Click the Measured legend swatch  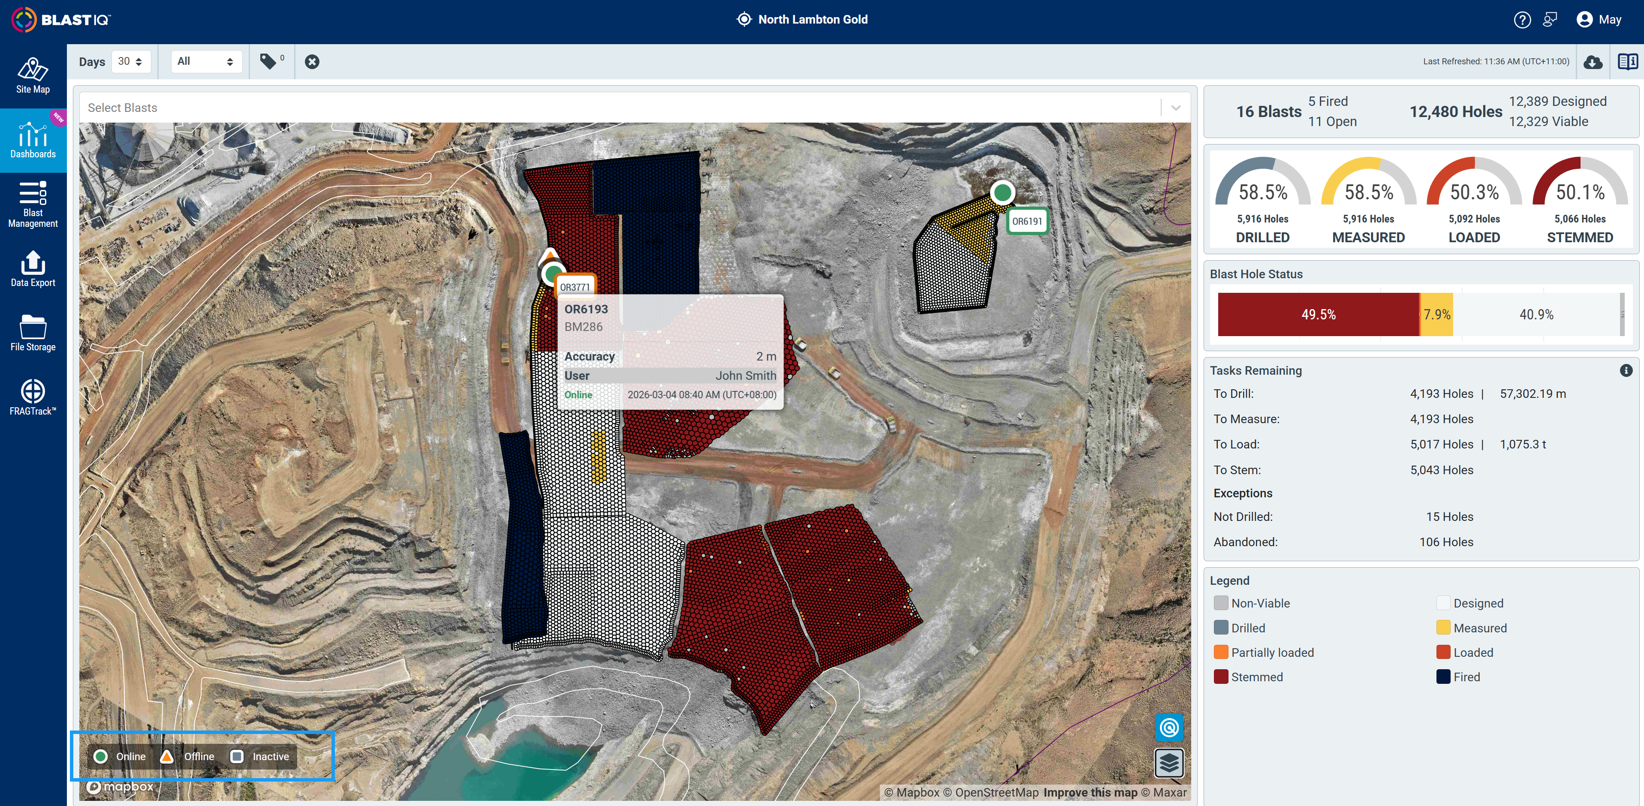(x=1443, y=628)
